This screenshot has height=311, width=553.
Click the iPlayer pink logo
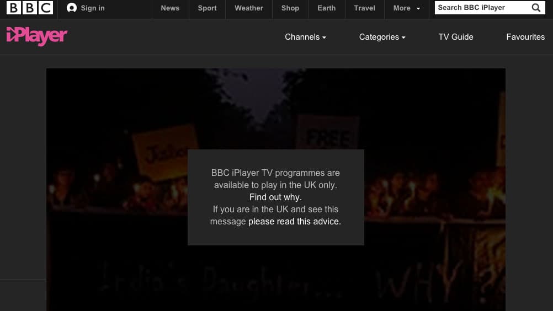click(36, 36)
